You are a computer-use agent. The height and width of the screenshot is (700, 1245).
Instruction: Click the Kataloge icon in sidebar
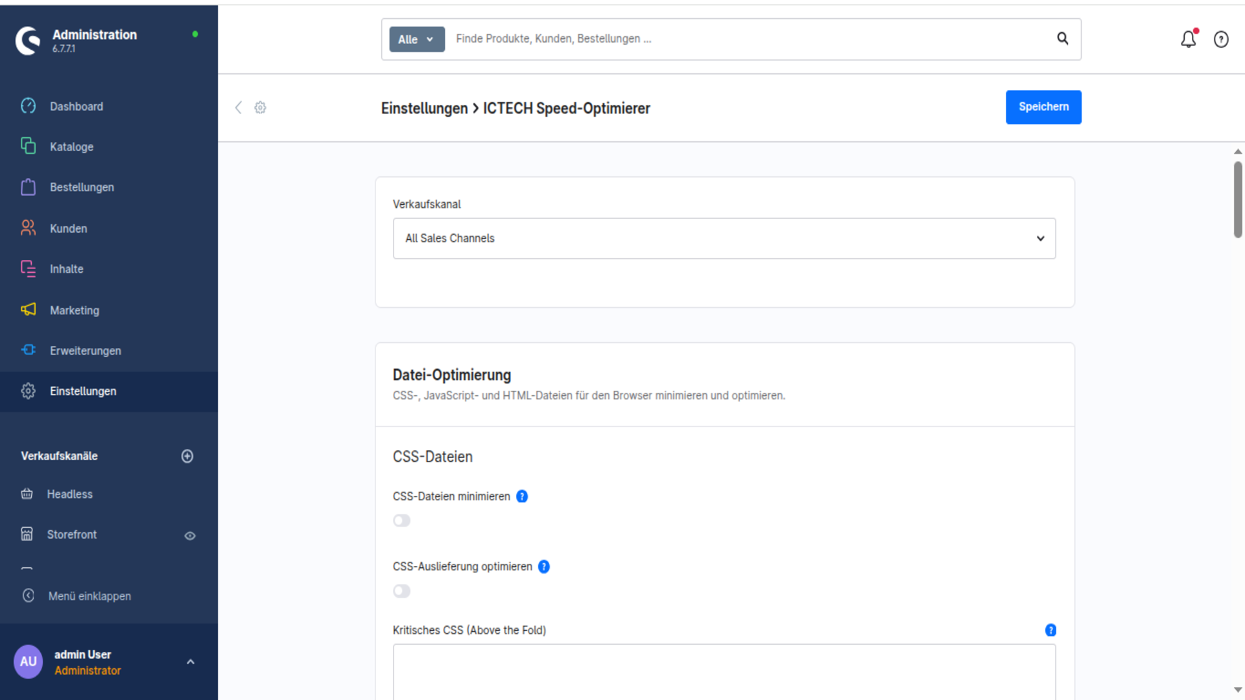click(x=28, y=146)
